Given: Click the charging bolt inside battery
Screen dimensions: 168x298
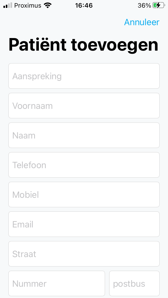Looking at the screenshot, I should point(158,5).
